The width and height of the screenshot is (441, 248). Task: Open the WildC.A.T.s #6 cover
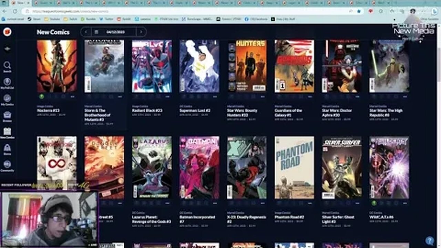tap(390, 167)
